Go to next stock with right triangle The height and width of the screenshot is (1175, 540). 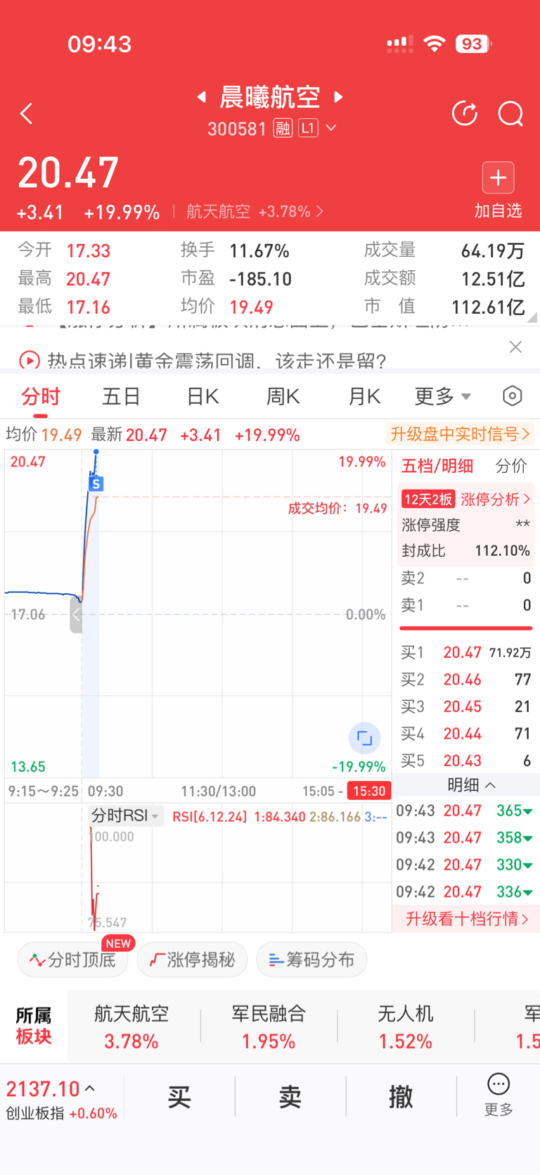[338, 96]
